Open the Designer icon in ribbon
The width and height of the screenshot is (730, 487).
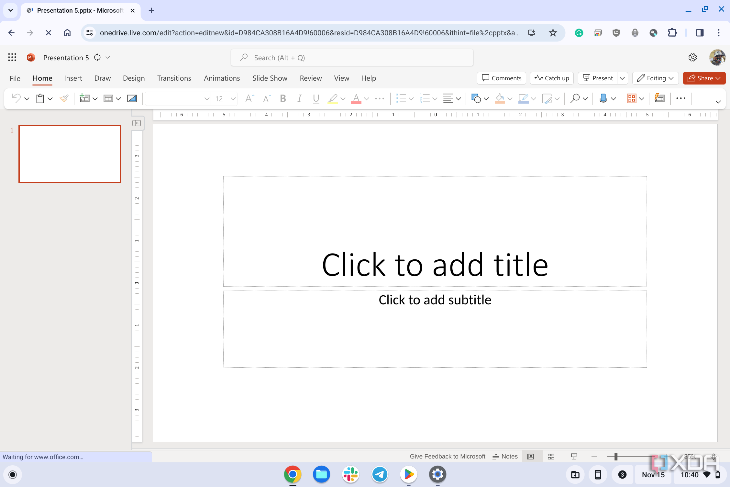[x=659, y=98]
